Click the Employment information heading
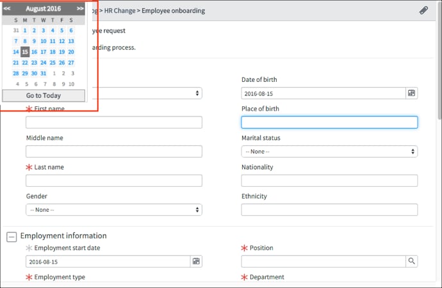The height and width of the screenshot is (288, 442). pyautogui.click(x=63, y=236)
